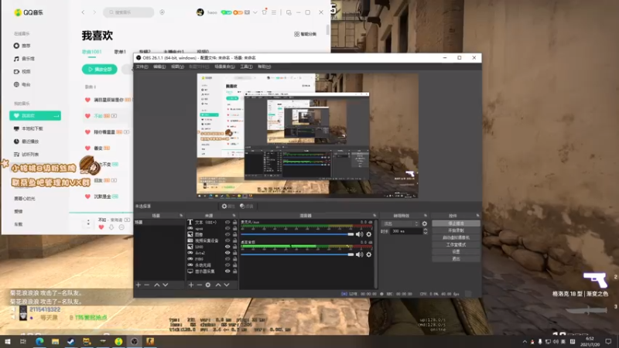This screenshot has height=348, width=619.
Task: Toggle the lock on the 显示器采集 source
Action: [235, 271]
